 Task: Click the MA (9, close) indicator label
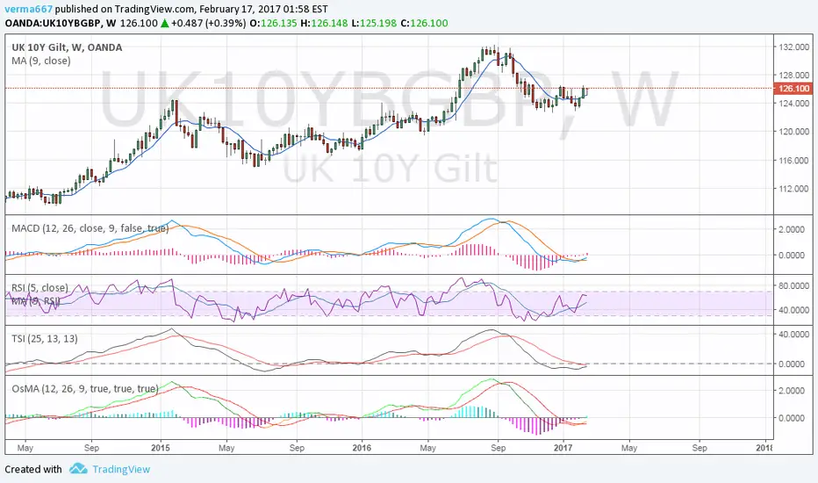tap(41, 61)
